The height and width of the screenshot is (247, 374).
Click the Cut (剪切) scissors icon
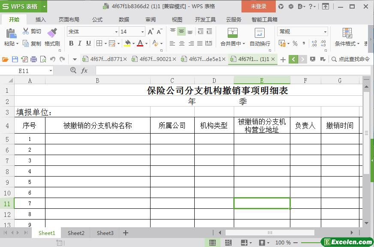26,31
